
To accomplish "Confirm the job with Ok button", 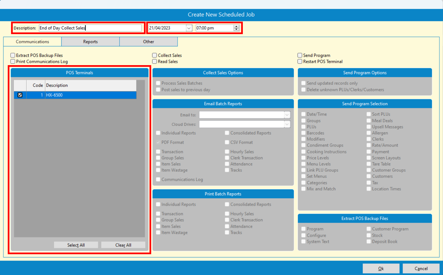I will pos(381,268).
